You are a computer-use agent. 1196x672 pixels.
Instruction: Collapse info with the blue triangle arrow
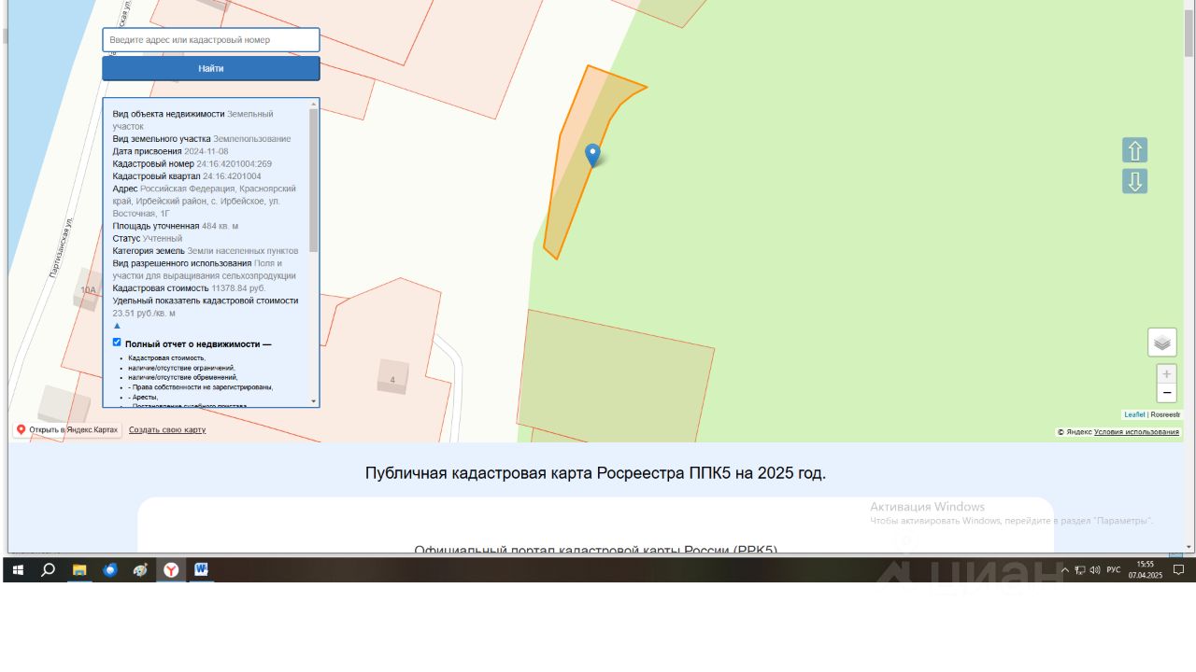click(117, 326)
